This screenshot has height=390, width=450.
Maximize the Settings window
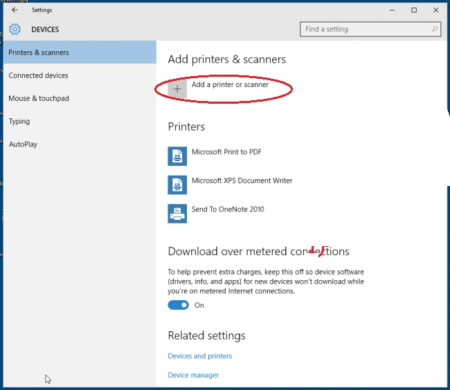tap(414, 10)
